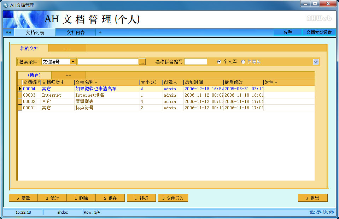Sort by 文档名称 column header

[107, 82]
